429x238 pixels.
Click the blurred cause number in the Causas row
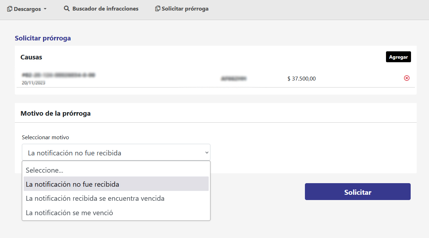(59, 75)
